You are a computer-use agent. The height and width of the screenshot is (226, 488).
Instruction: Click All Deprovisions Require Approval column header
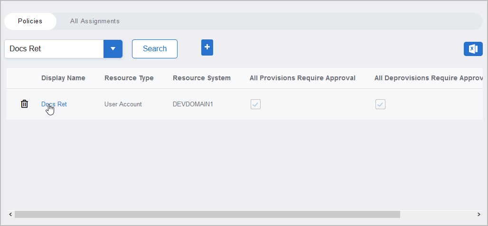coord(428,78)
